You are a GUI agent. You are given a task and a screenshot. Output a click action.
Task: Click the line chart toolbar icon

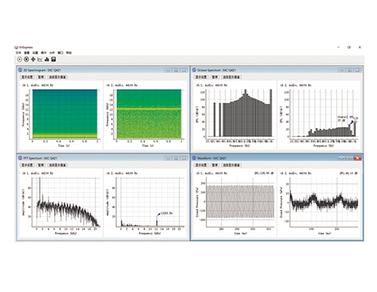tap(40, 59)
